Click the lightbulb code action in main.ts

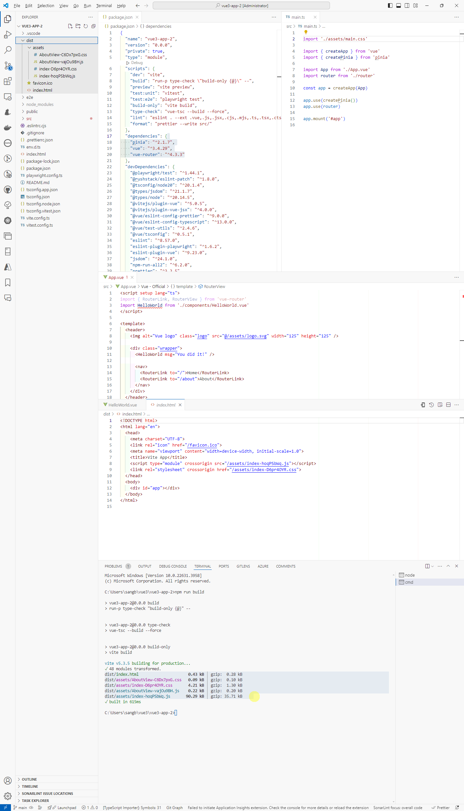(x=306, y=32)
